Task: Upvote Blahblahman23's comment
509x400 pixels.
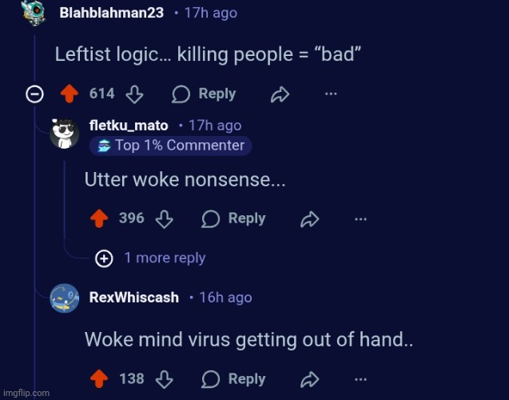Action: click(70, 94)
